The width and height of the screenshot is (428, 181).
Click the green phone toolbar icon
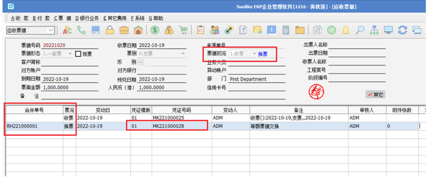pos(81,30)
